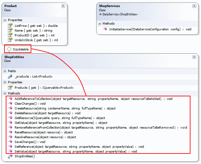Select the ListPrice property icon
Screen dimensions: 201x164
click(10, 26)
